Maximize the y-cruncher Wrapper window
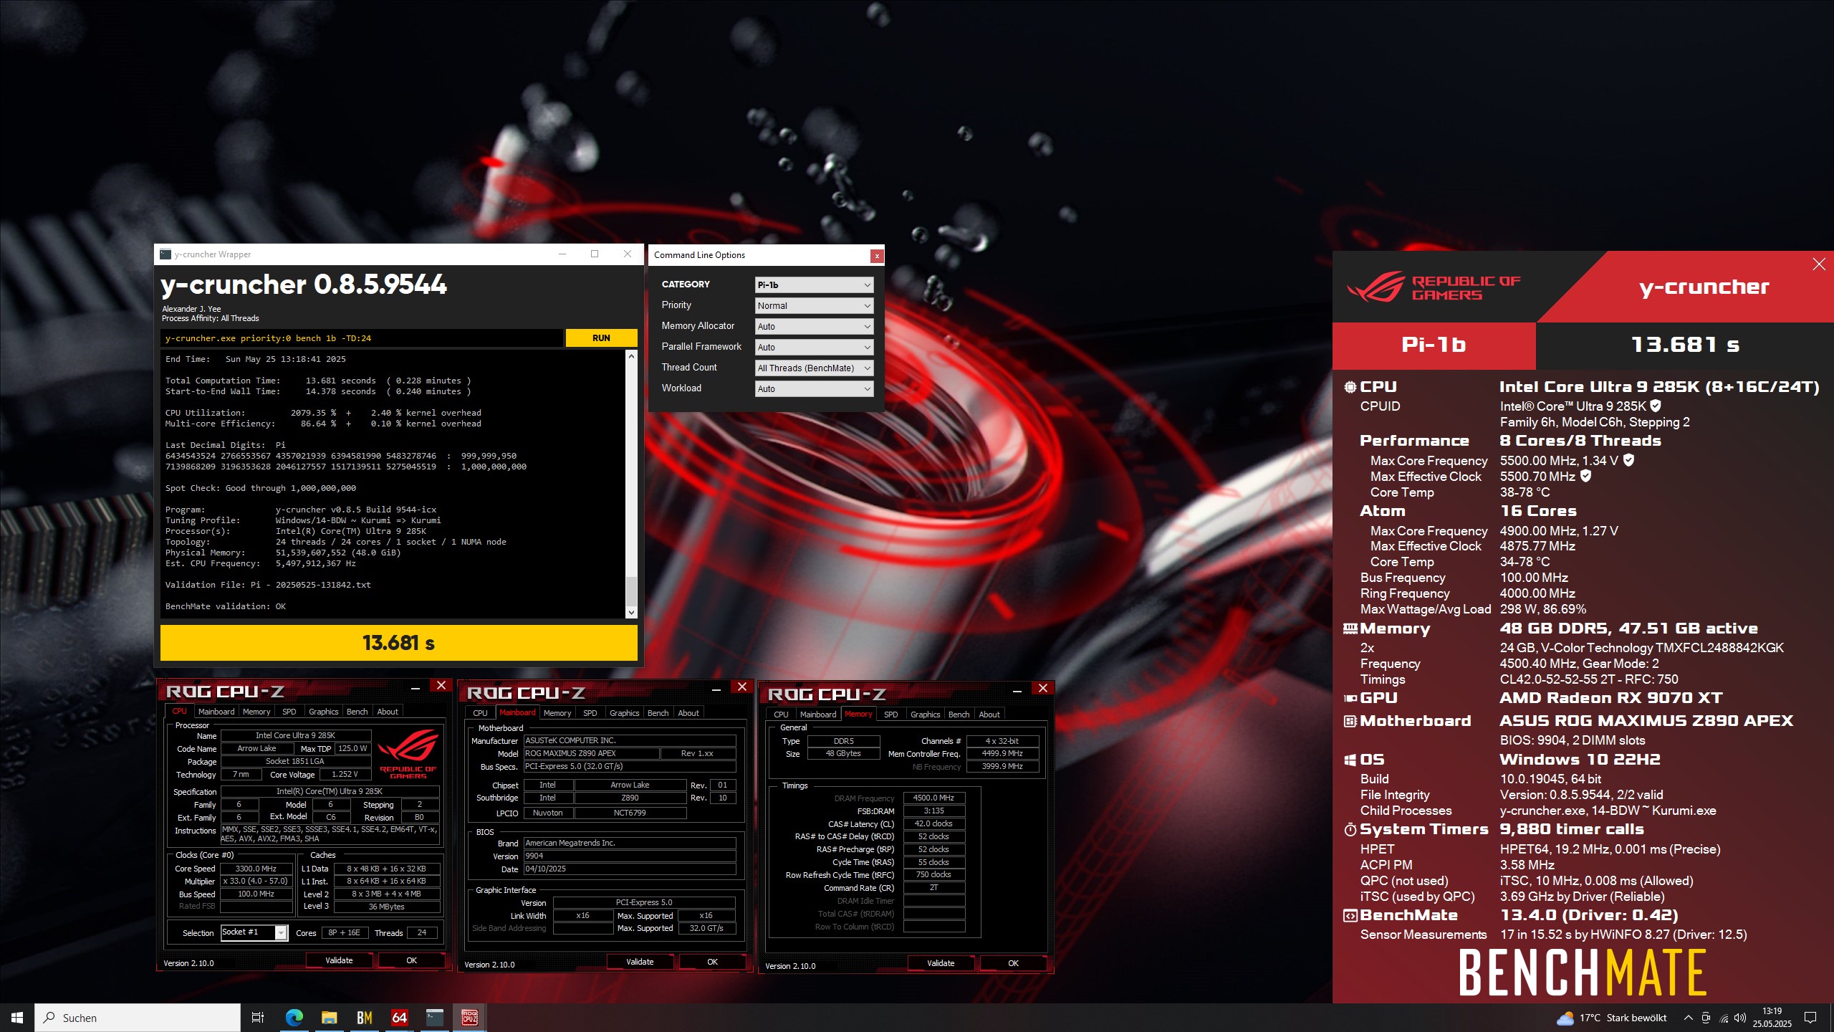The image size is (1834, 1032). (595, 254)
